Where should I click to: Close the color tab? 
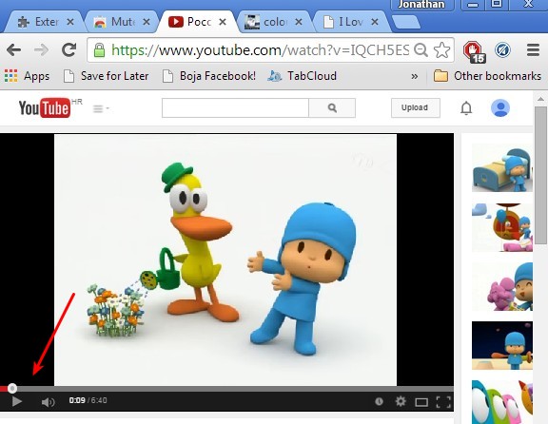pos(299,22)
